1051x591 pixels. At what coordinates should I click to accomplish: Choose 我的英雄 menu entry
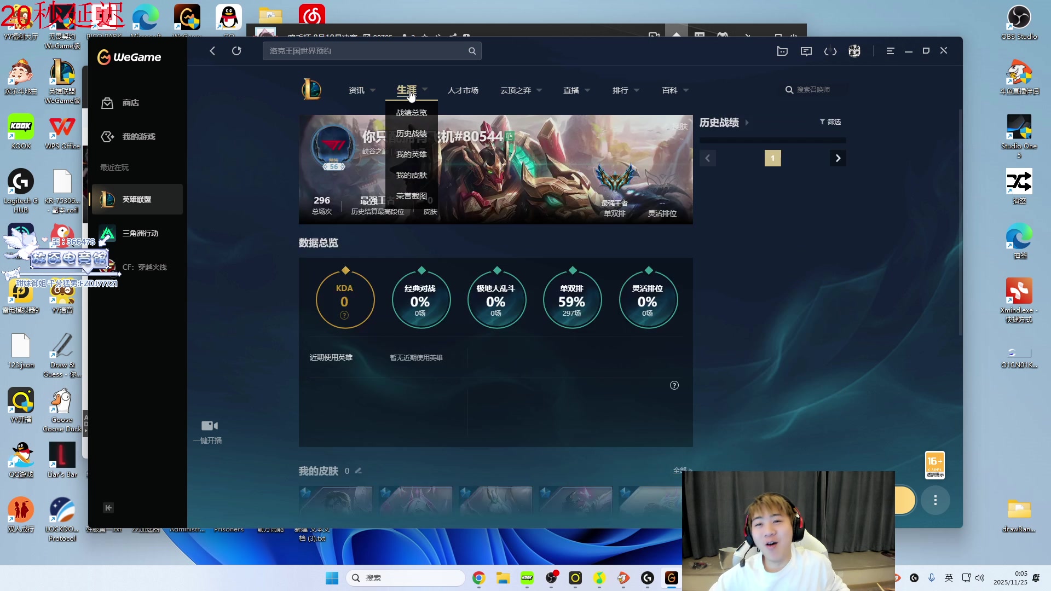[411, 154]
